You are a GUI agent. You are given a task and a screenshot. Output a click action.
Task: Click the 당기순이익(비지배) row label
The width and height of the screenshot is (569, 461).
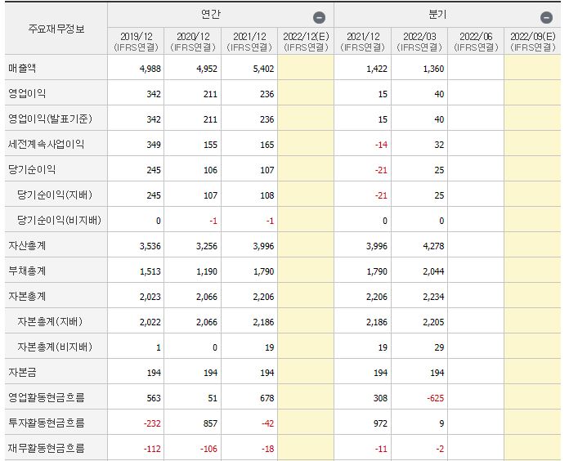59,221
